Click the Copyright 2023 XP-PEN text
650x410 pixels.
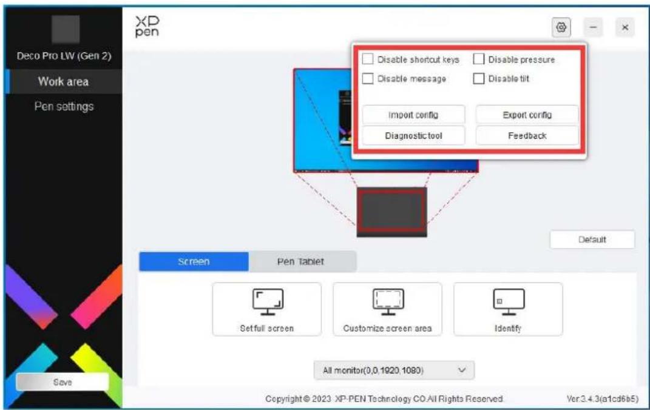click(x=384, y=398)
